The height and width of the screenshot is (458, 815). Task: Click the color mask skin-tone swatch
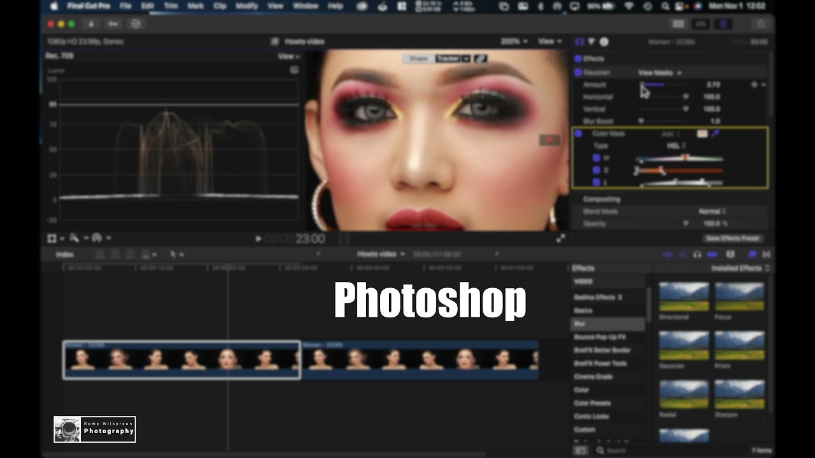(702, 134)
